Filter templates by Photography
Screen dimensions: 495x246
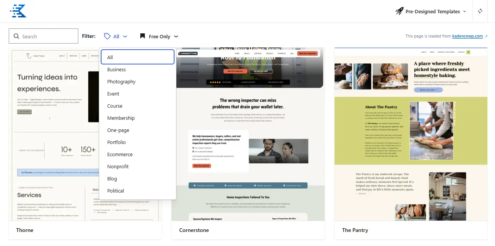[138, 81]
